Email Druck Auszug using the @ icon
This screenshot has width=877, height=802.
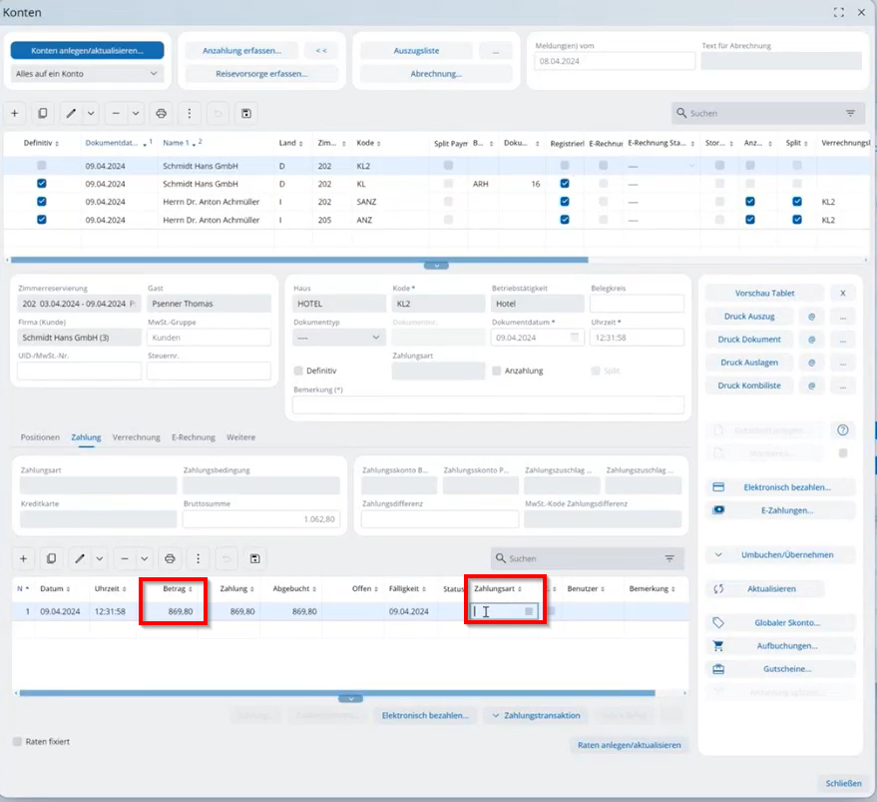pos(811,317)
